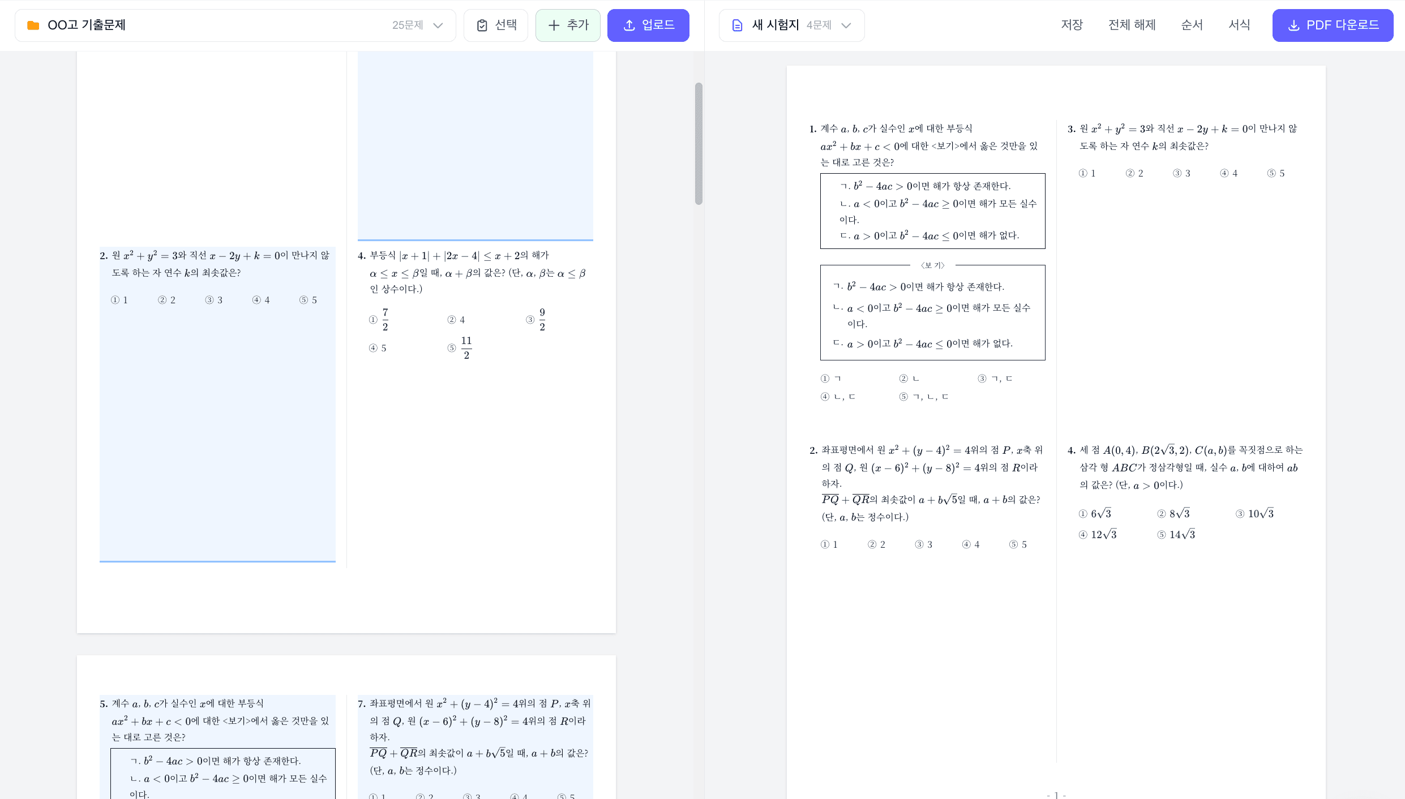Viewport: 1405px width, 799px height.
Task: Click the left panel vertical scrollbar thumb
Action: tap(699, 144)
